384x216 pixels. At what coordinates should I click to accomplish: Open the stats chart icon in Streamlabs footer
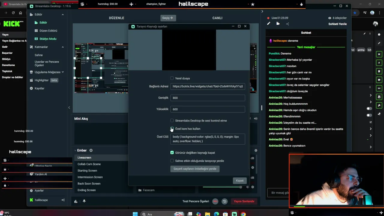coord(76,201)
